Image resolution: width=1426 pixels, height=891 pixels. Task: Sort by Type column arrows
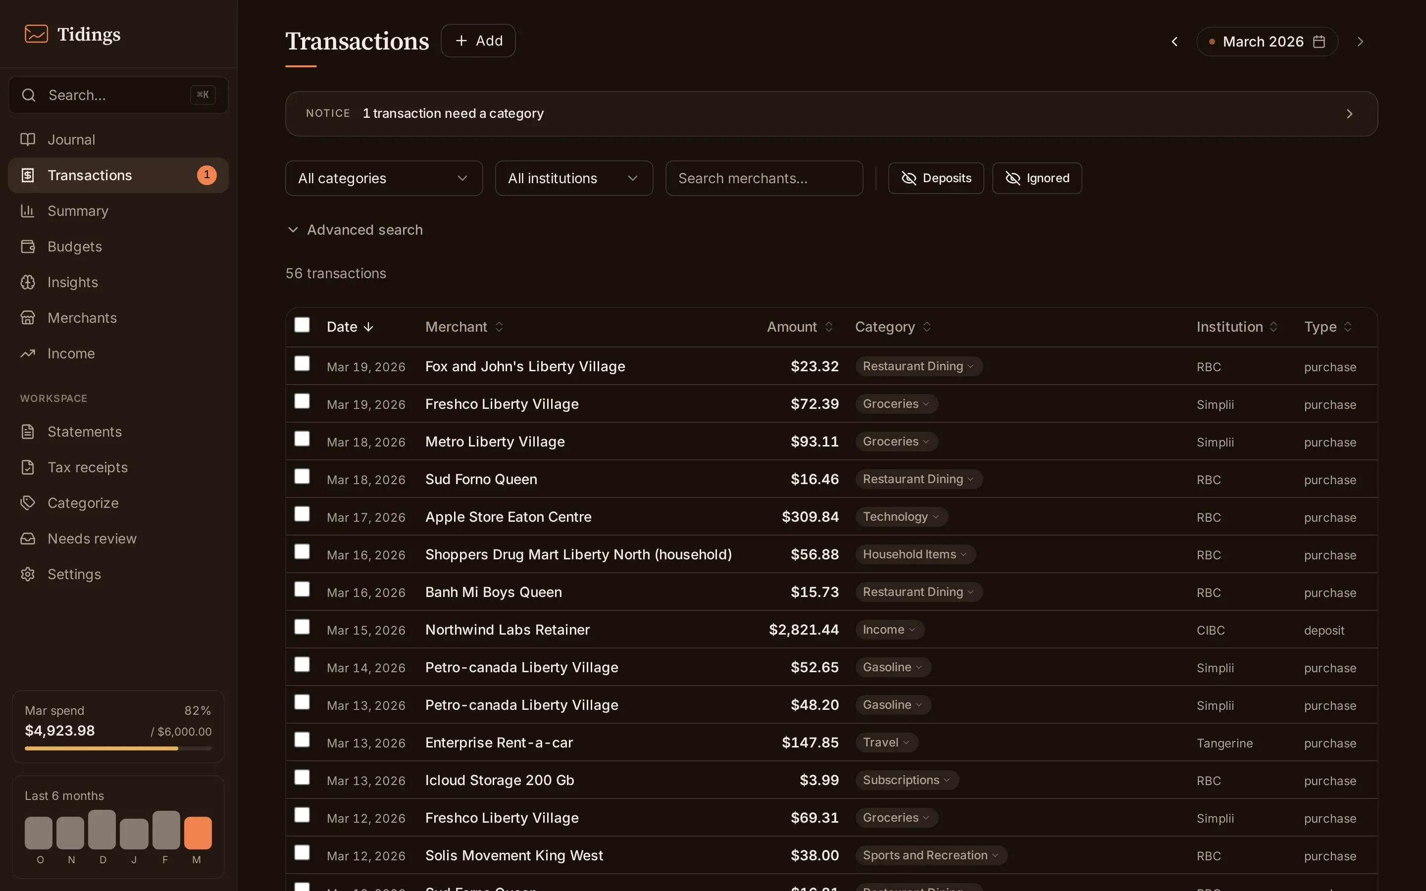tap(1348, 327)
